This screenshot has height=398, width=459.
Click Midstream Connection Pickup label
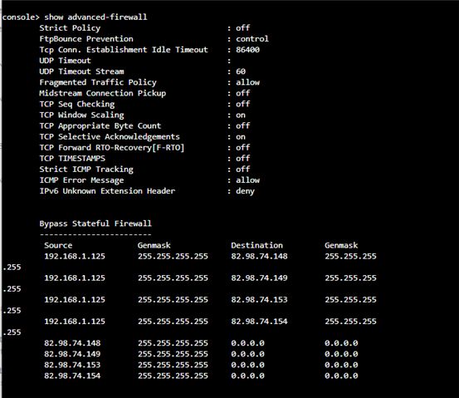102,93
